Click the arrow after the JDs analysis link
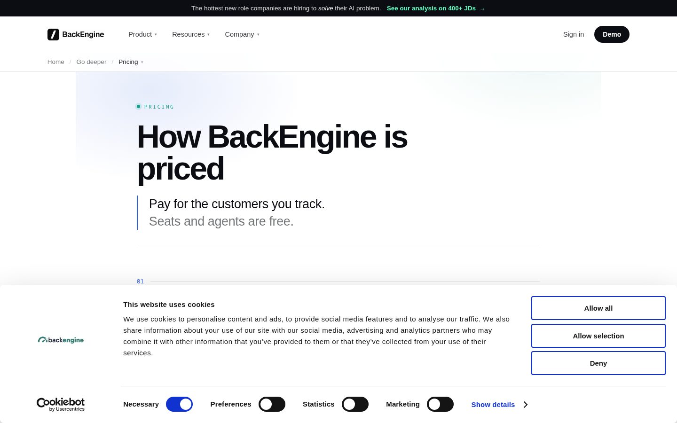The image size is (677, 423). click(x=482, y=8)
